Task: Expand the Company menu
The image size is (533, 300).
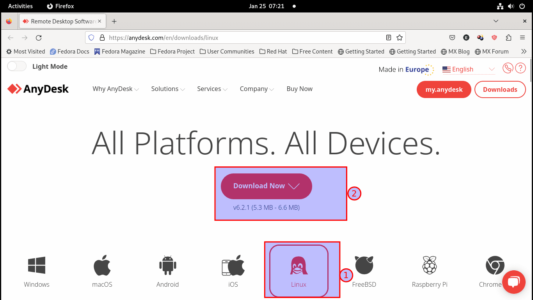Action: 257,89
